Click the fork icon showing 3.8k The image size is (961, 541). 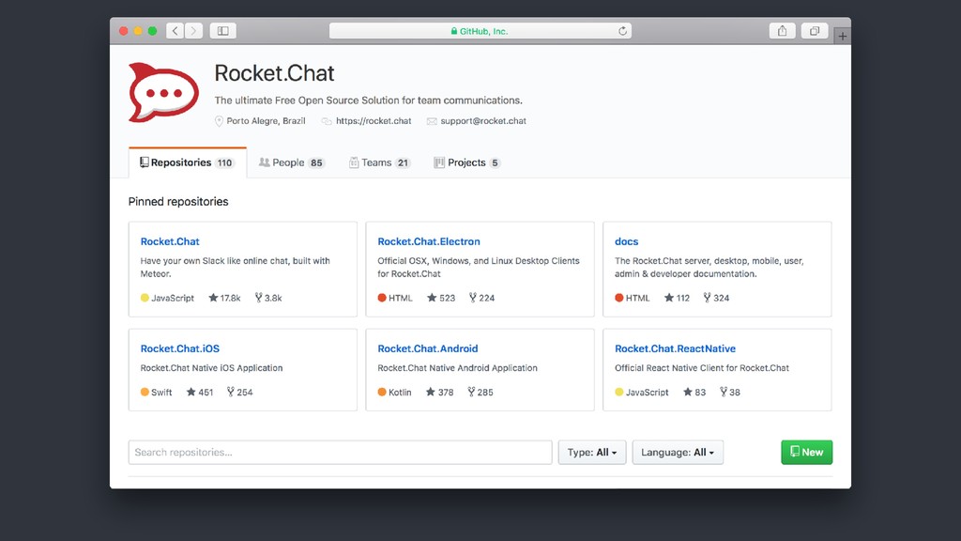[259, 298]
